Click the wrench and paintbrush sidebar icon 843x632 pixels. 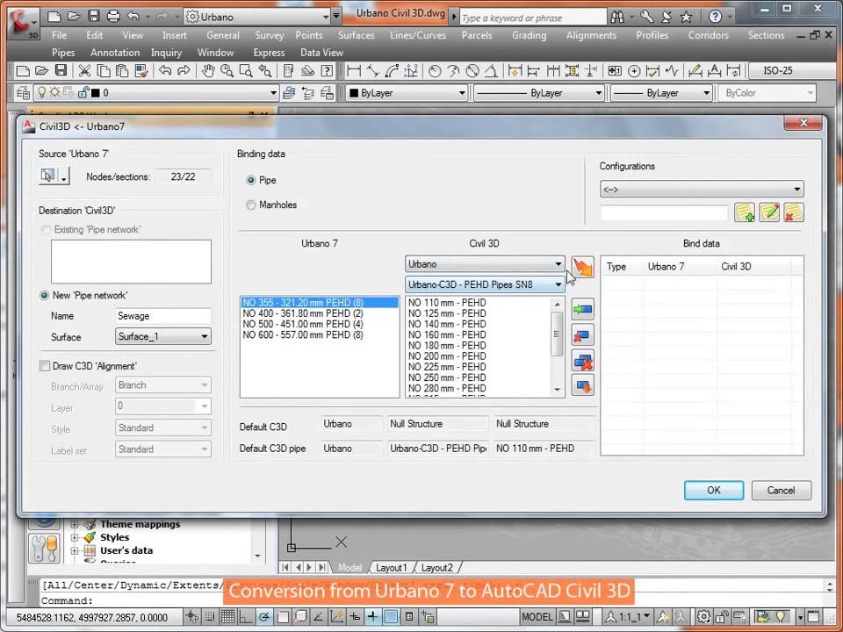tap(44, 548)
